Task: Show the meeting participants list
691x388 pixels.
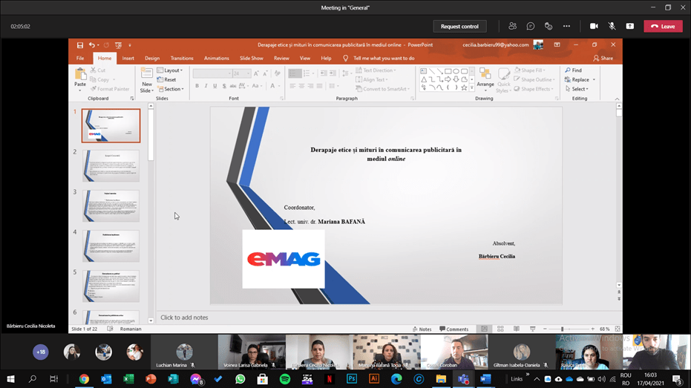Action: pos(513,26)
